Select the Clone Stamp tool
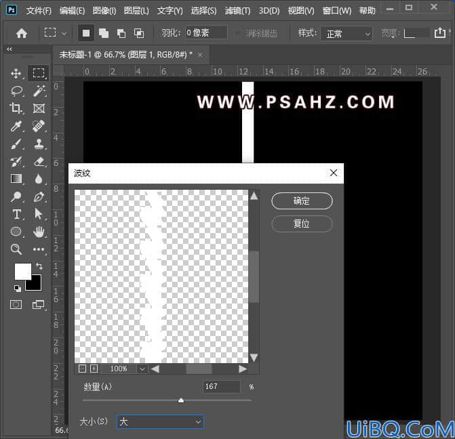 coord(39,144)
